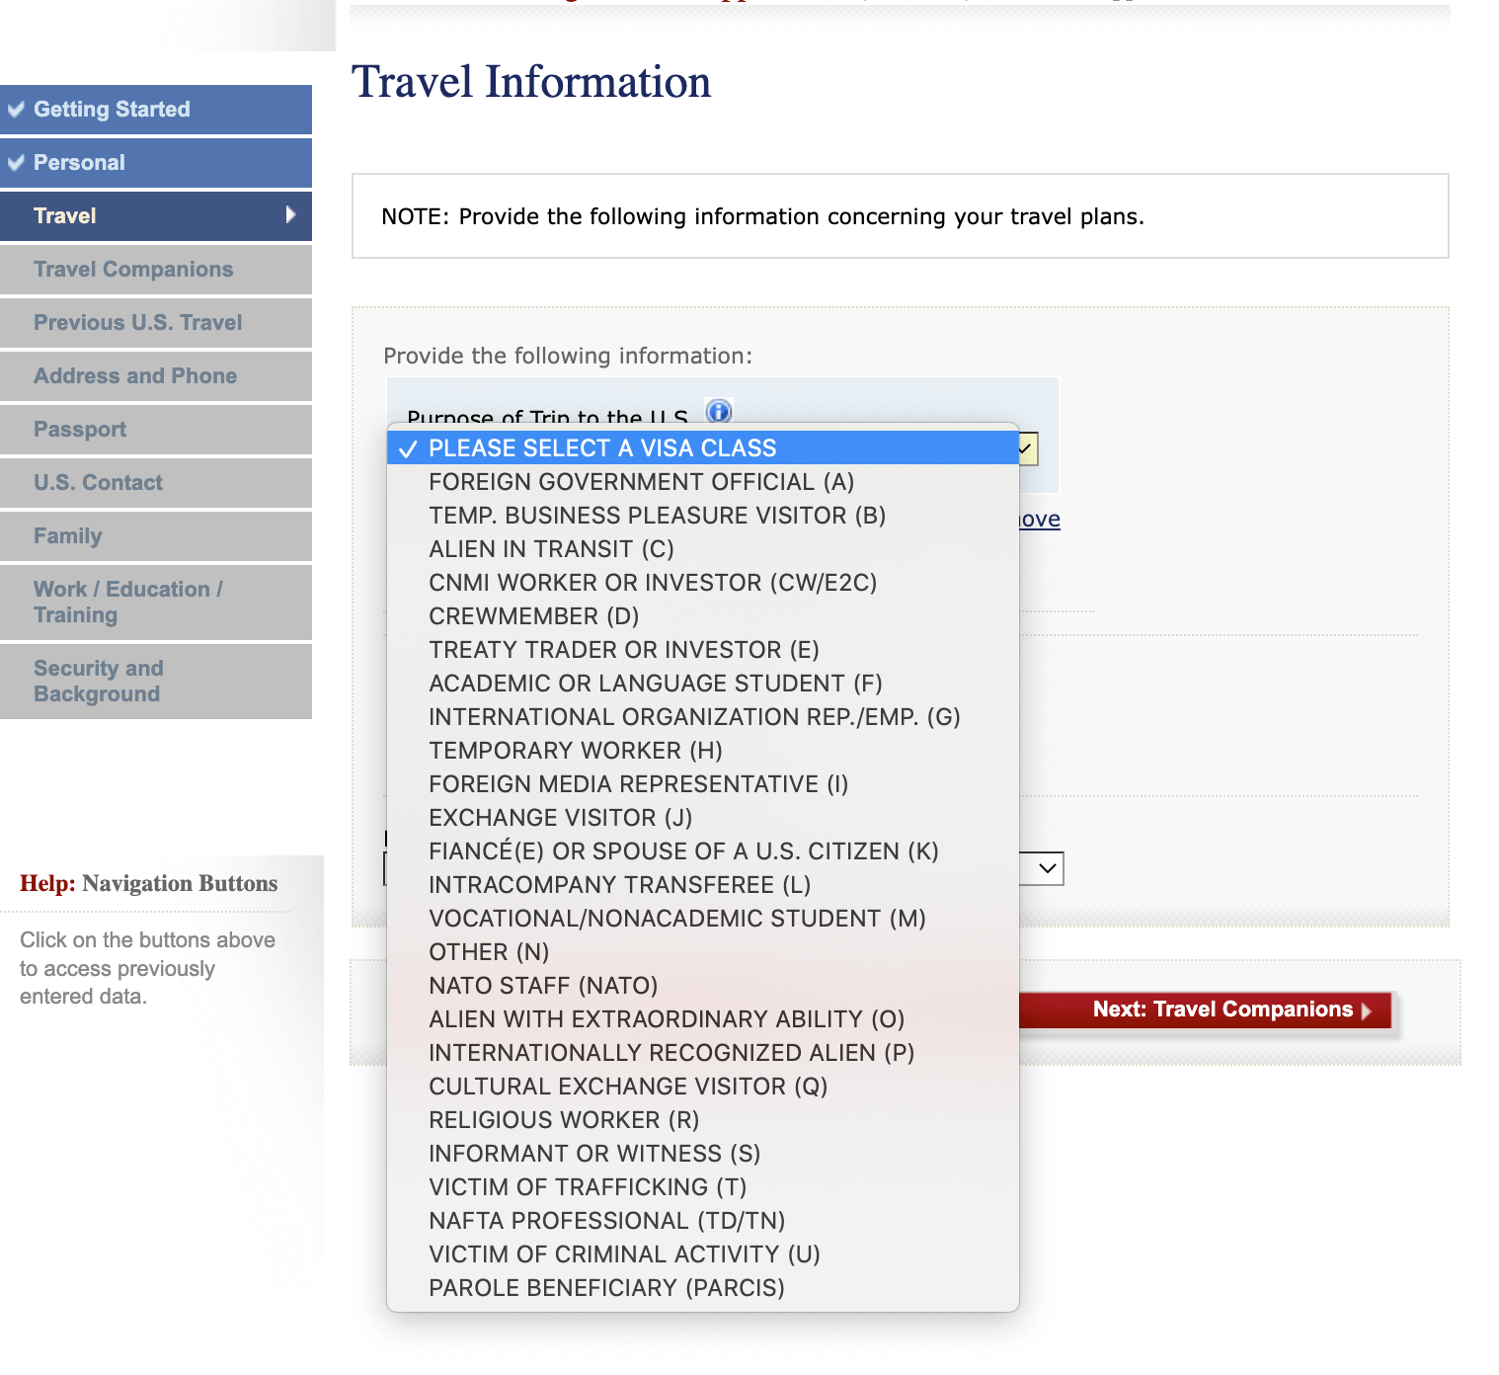The image size is (1499, 1375).
Task: Select TEMP. BUSINESS PLEASURE VISITOR (B) option
Action: [x=657, y=516]
